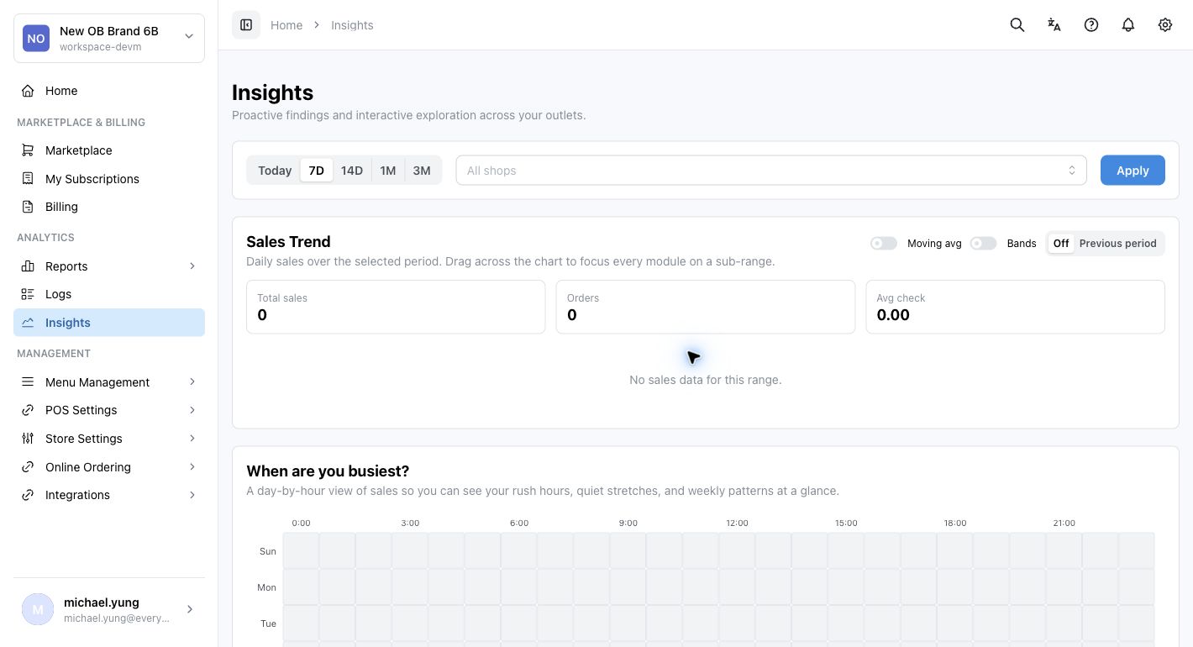Click the 'michael.yung' user name
Image resolution: width=1193 pixels, height=647 pixels.
pyautogui.click(x=102, y=602)
